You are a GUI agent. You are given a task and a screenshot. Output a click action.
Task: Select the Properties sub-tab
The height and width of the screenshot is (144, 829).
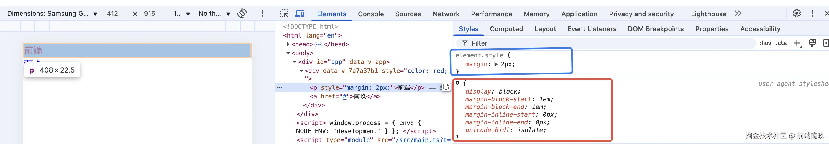pos(712,29)
